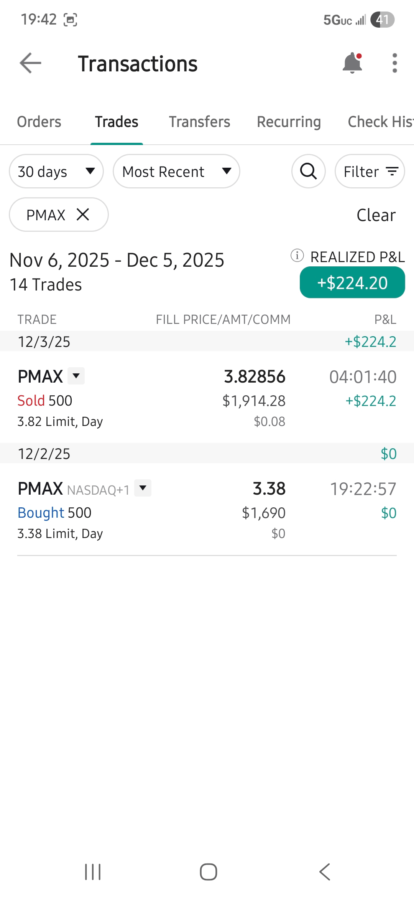Open Android recent apps button

[93, 872]
